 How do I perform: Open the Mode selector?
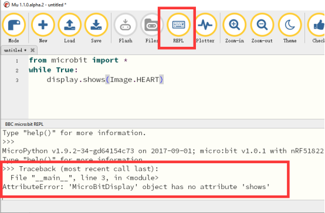14,28
